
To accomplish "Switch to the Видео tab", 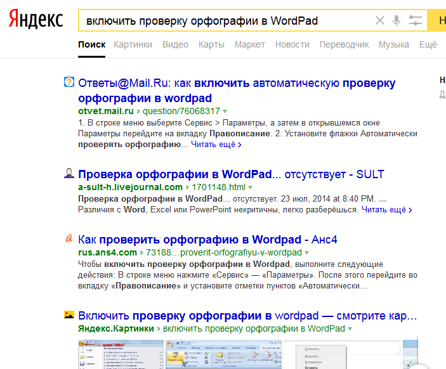I will (175, 44).
